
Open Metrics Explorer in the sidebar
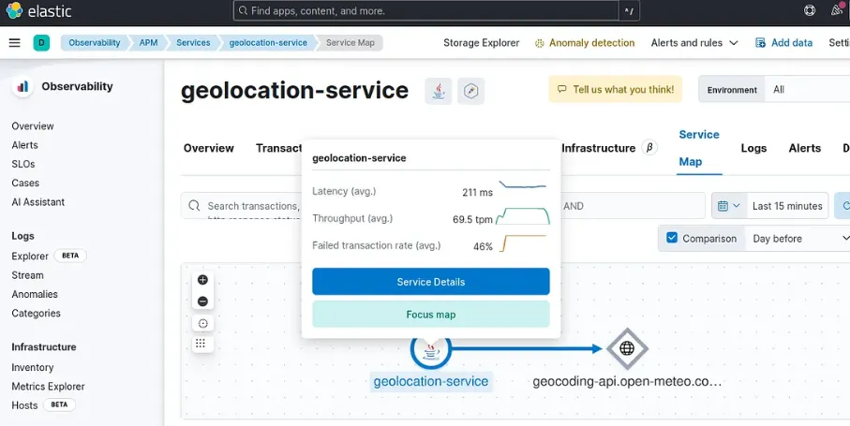coord(48,386)
